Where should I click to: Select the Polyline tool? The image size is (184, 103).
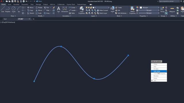point(8,9)
